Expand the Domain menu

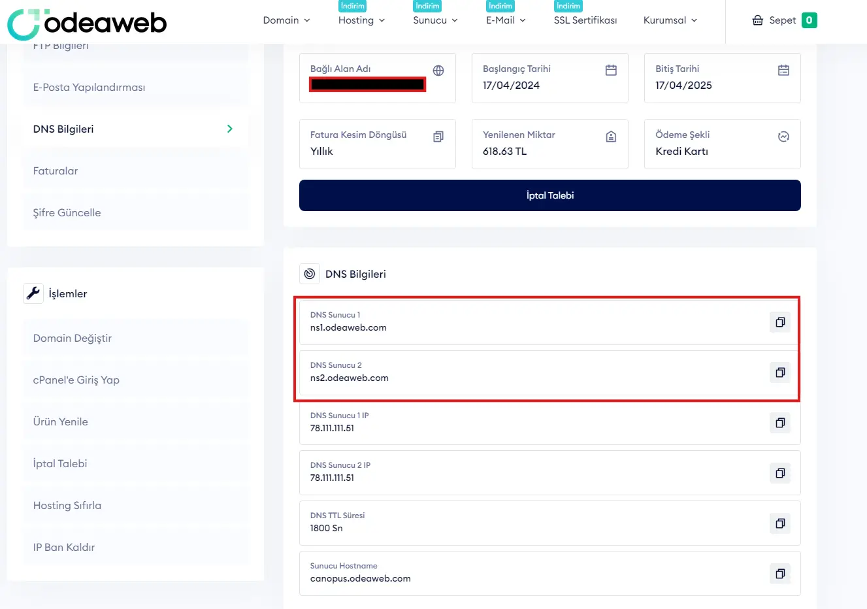pos(286,20)
